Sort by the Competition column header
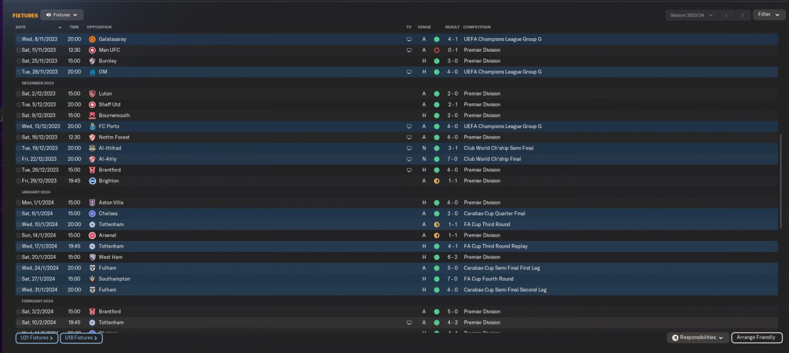 [x=476, y=27]
